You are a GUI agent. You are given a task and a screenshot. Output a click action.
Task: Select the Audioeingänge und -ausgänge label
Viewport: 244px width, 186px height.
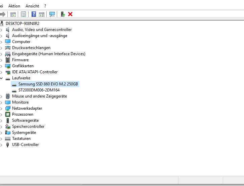40,36
